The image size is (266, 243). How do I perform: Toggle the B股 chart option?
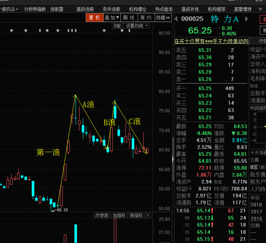[117, 26]
